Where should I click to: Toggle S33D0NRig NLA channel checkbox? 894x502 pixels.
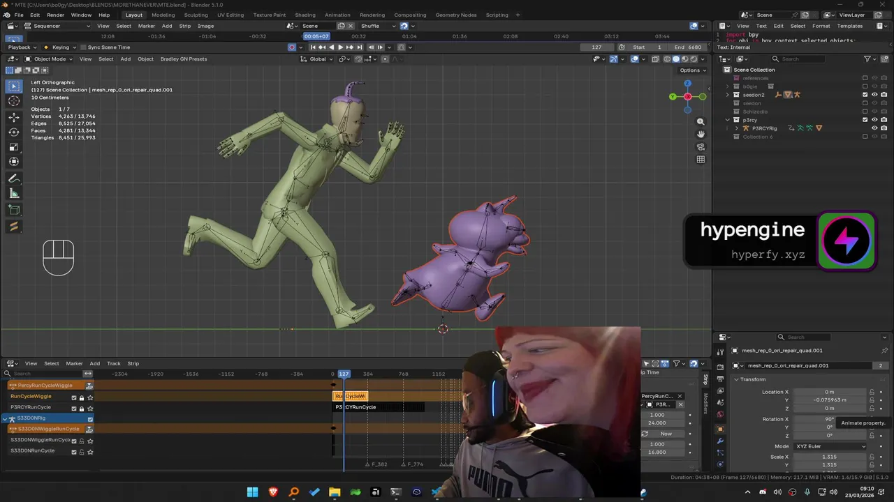tap(89, 418)
